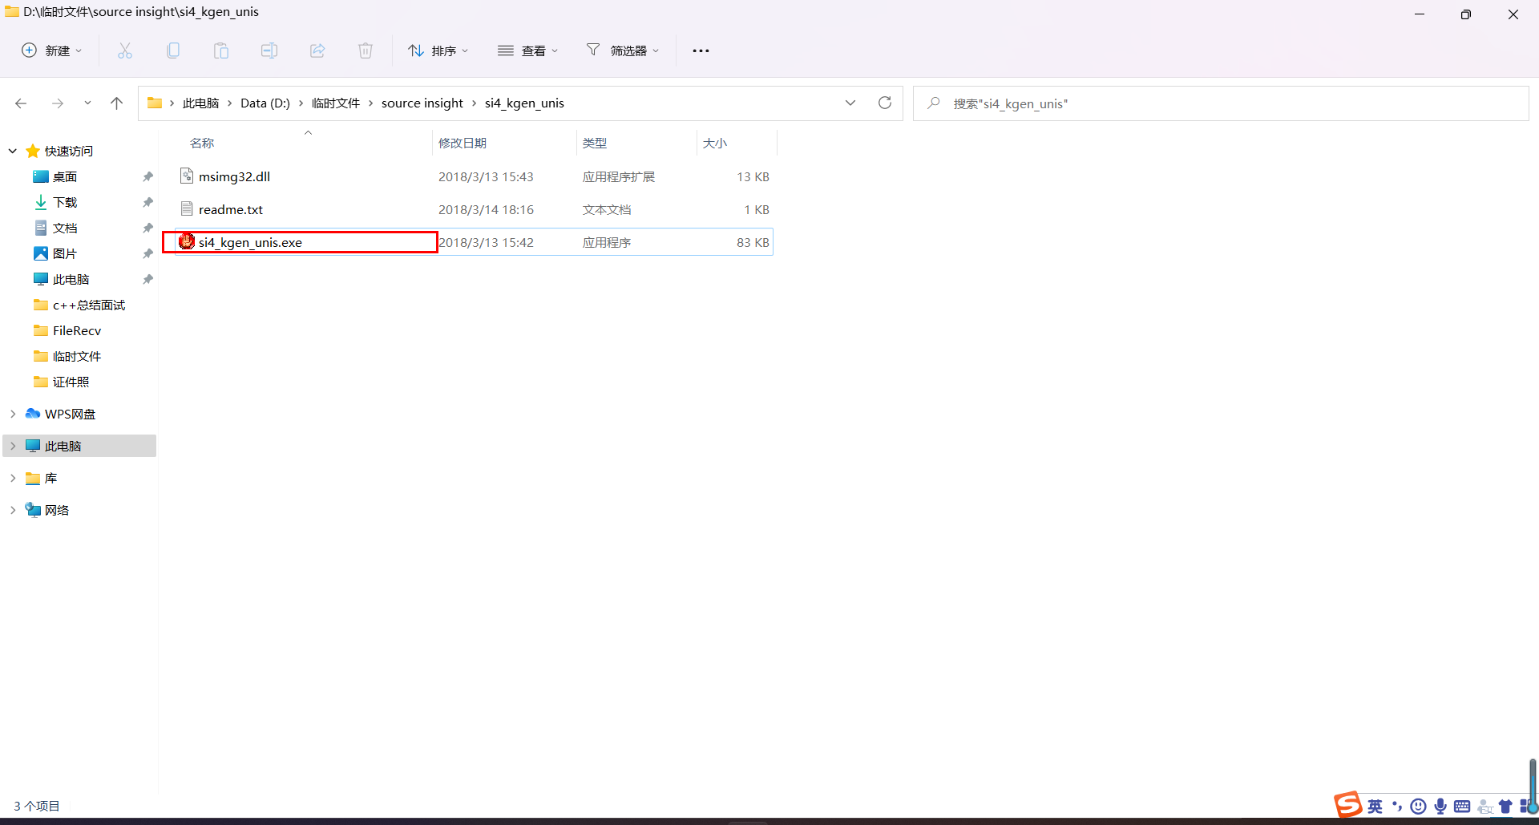Refresh the folder view
The image size is (1539, 825).
pos(885,103)
